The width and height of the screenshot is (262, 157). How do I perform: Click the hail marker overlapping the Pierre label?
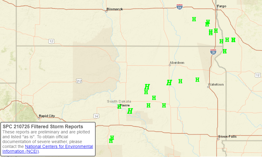[119, 106]
